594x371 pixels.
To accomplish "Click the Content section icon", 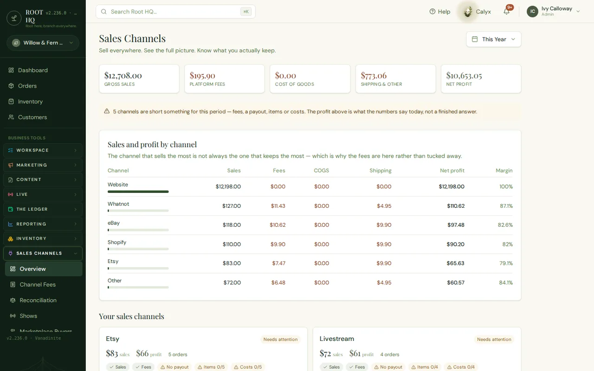I will click(11, 179).
